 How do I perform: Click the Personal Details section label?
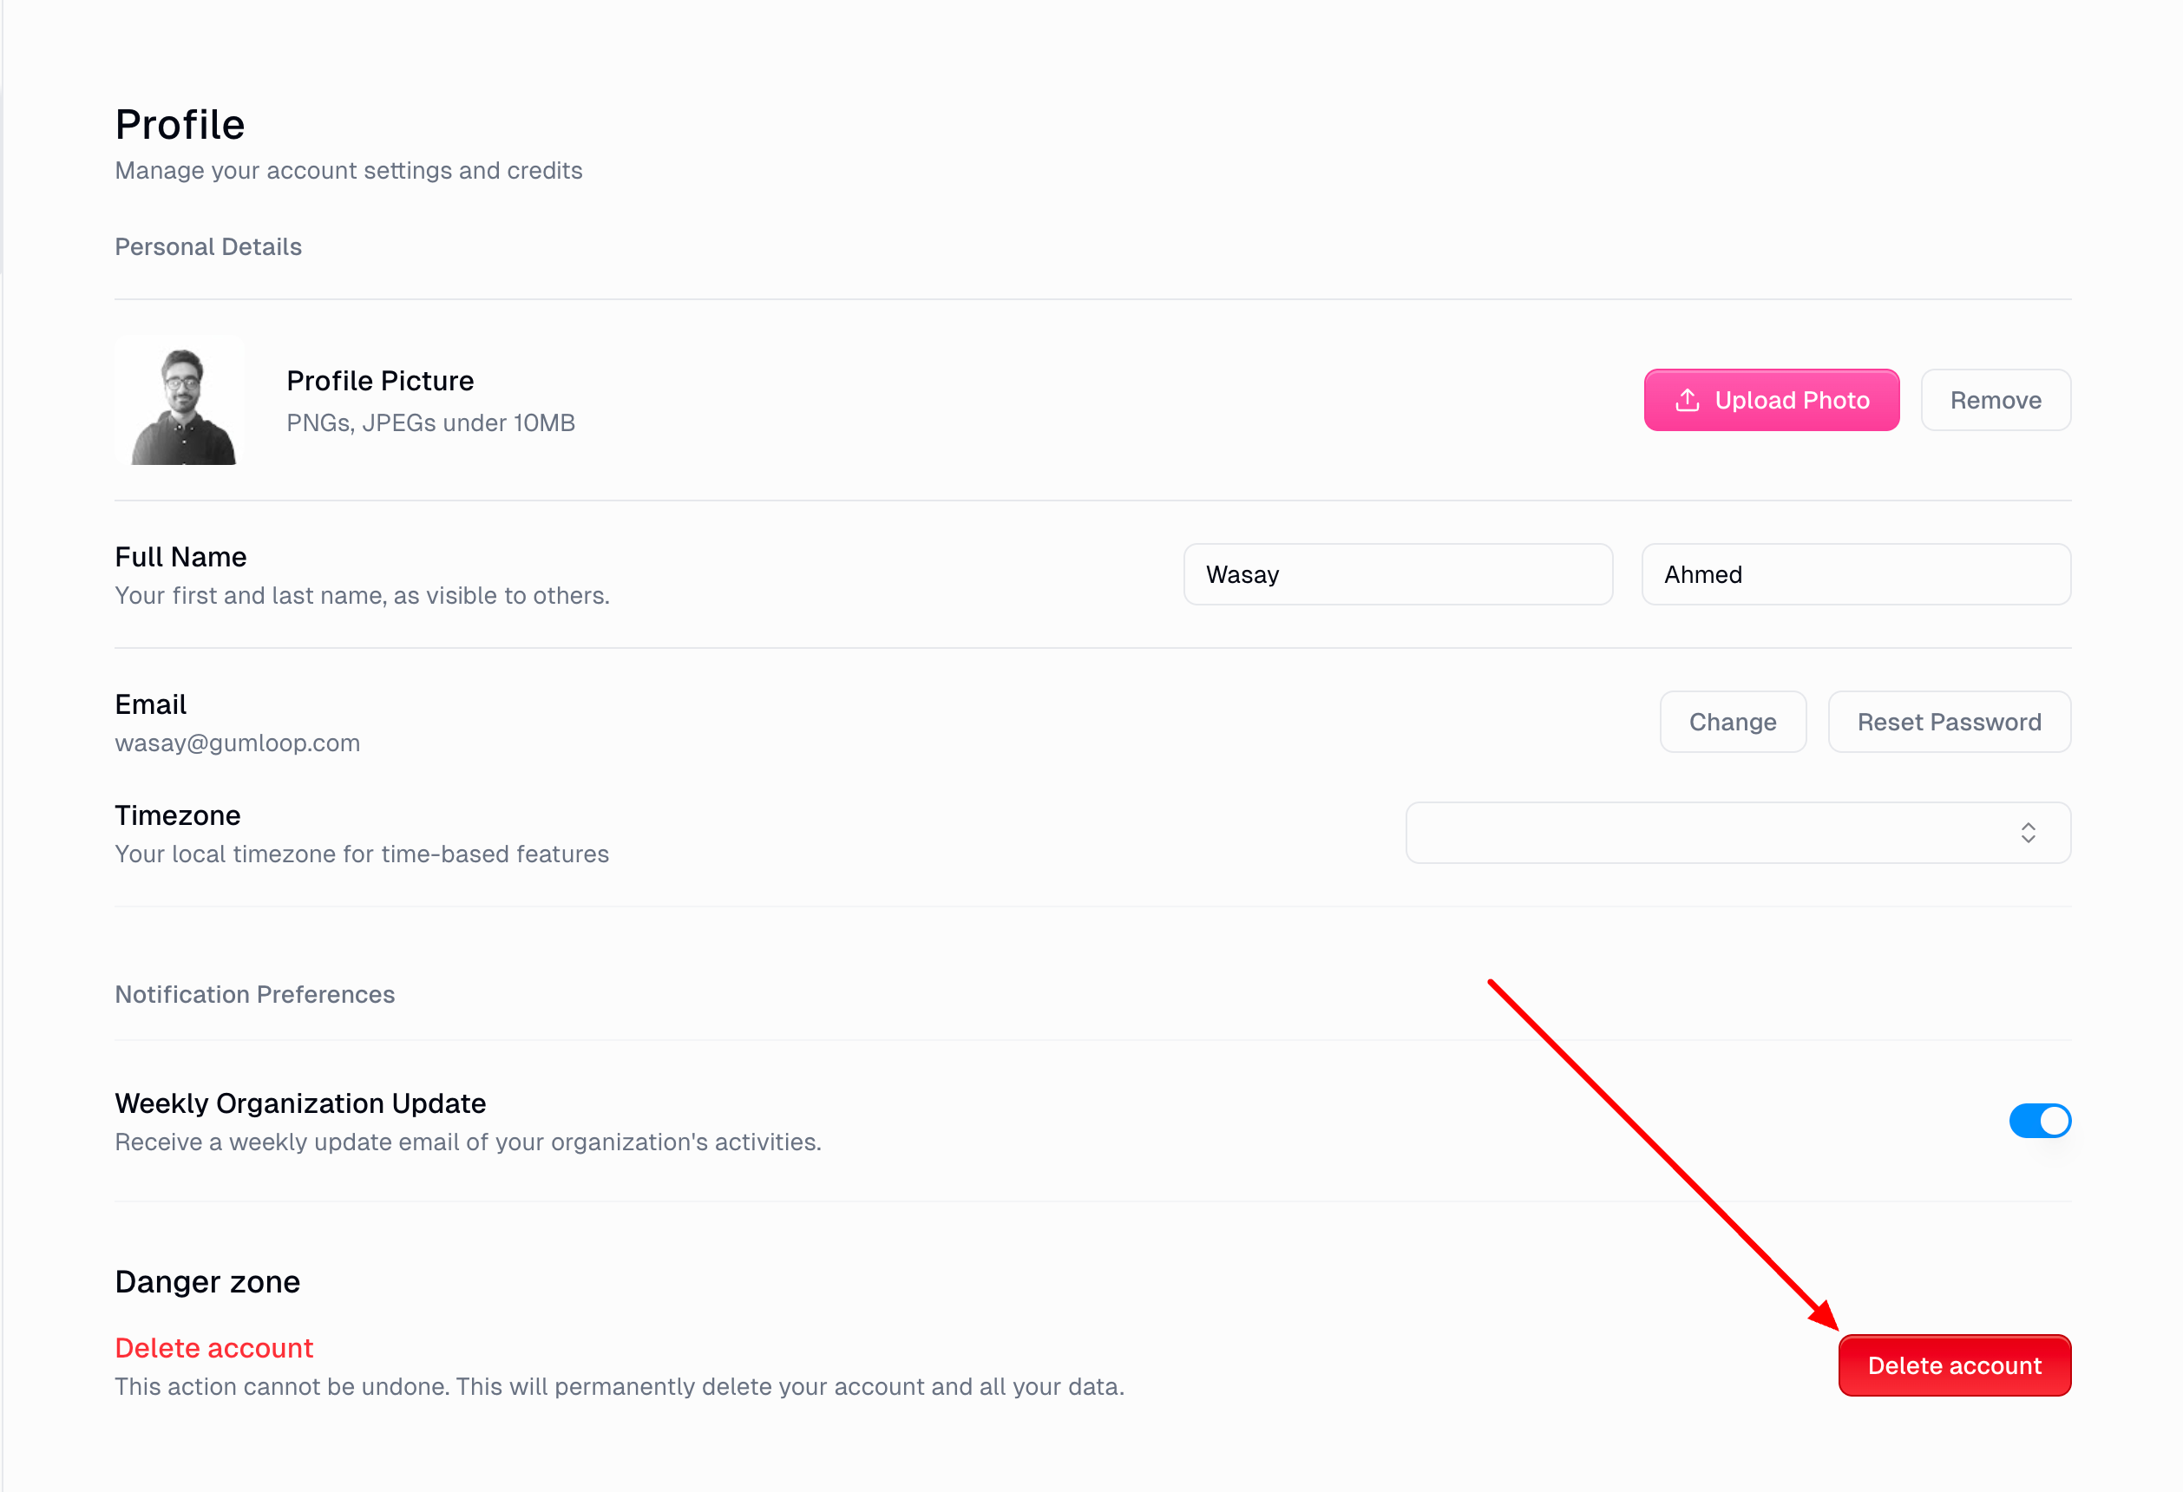pos(208,247)
